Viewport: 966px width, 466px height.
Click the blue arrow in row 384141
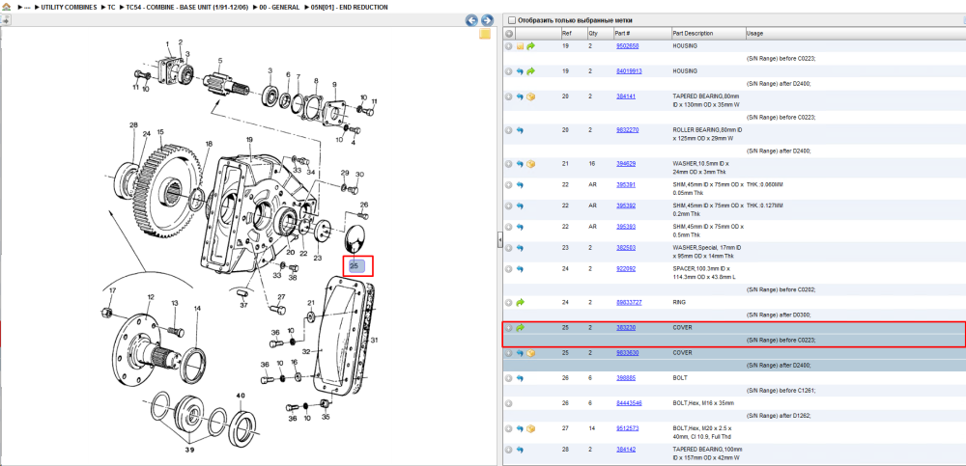521,96
